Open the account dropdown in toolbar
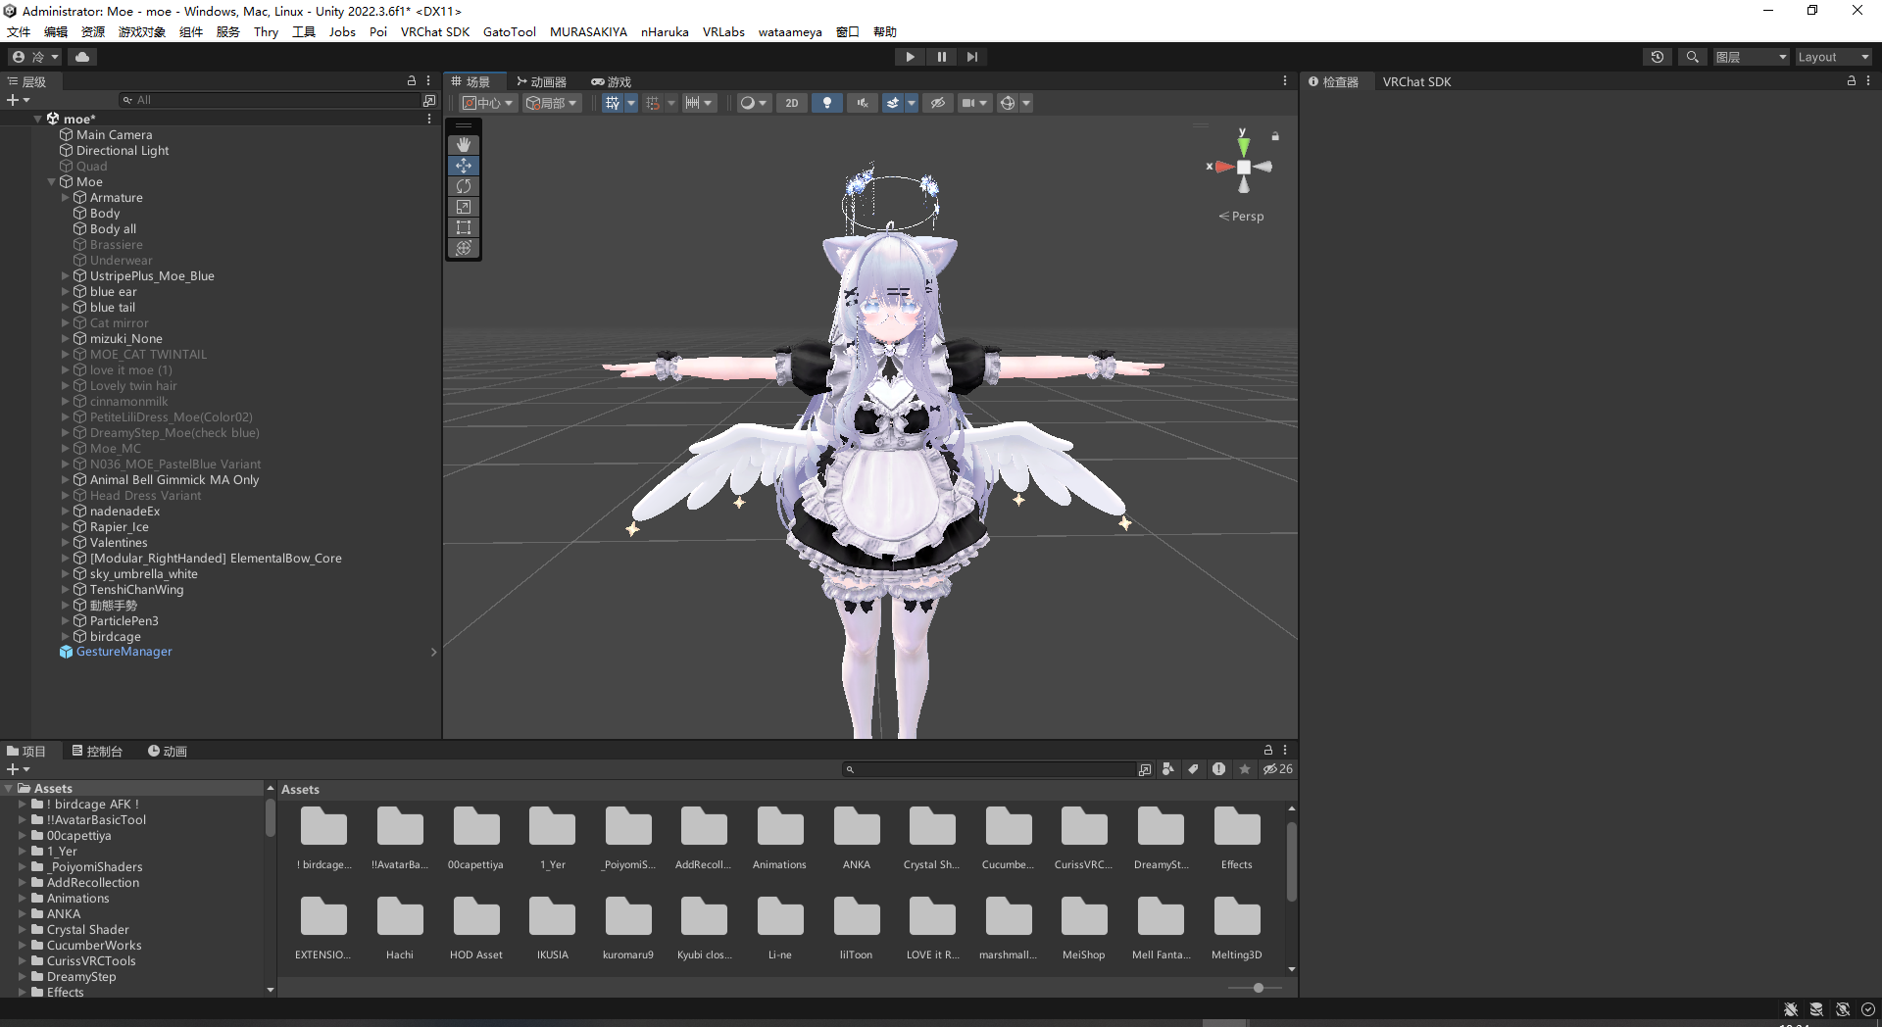 (x=35, y=57)
